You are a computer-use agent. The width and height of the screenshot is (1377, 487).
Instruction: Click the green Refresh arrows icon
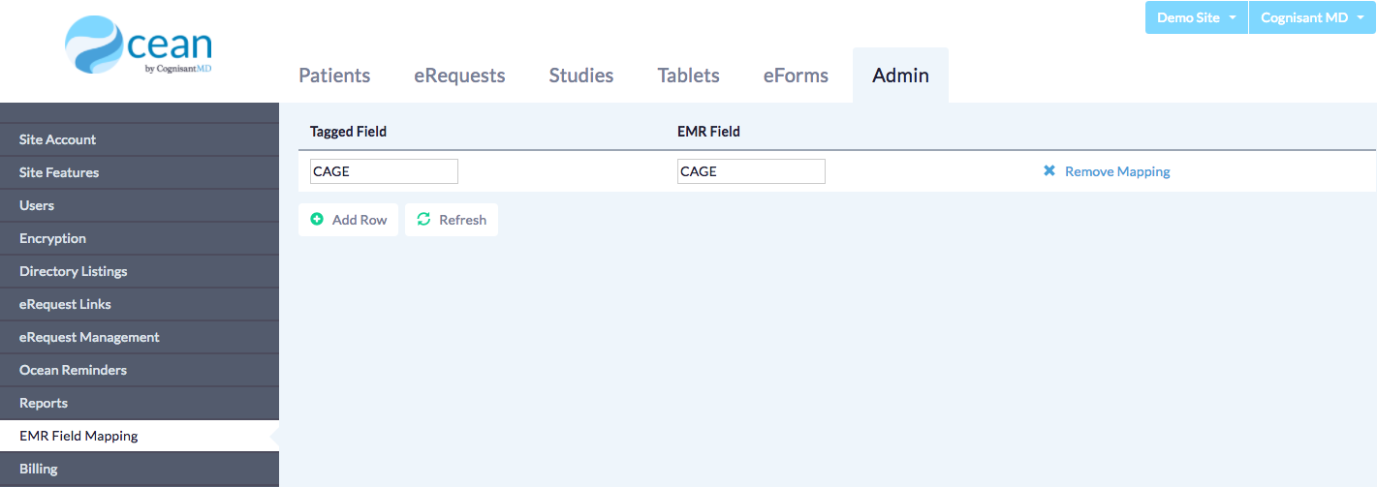point(423,220)
